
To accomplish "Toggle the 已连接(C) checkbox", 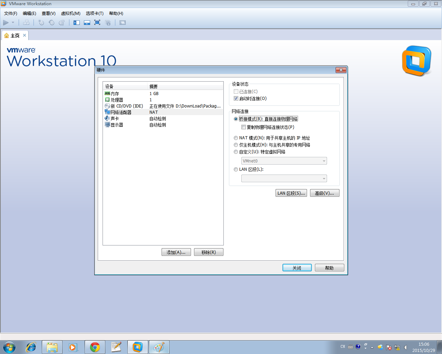I will point(236,92).
